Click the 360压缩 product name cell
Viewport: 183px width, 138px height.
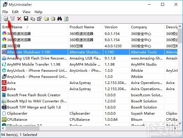pyautogui.click(x=76, y=46)
